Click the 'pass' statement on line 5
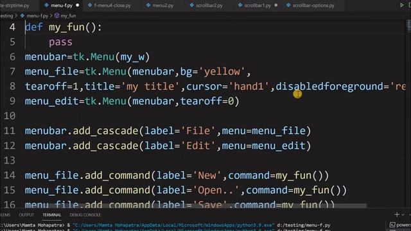This screenshot has width=411, height=231. click(60, 42)
